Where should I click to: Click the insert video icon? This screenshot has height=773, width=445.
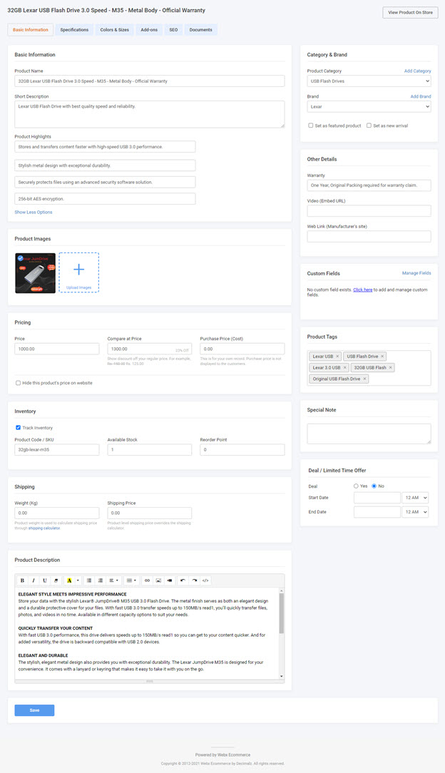pyautogui.click(x=170, y=580)
